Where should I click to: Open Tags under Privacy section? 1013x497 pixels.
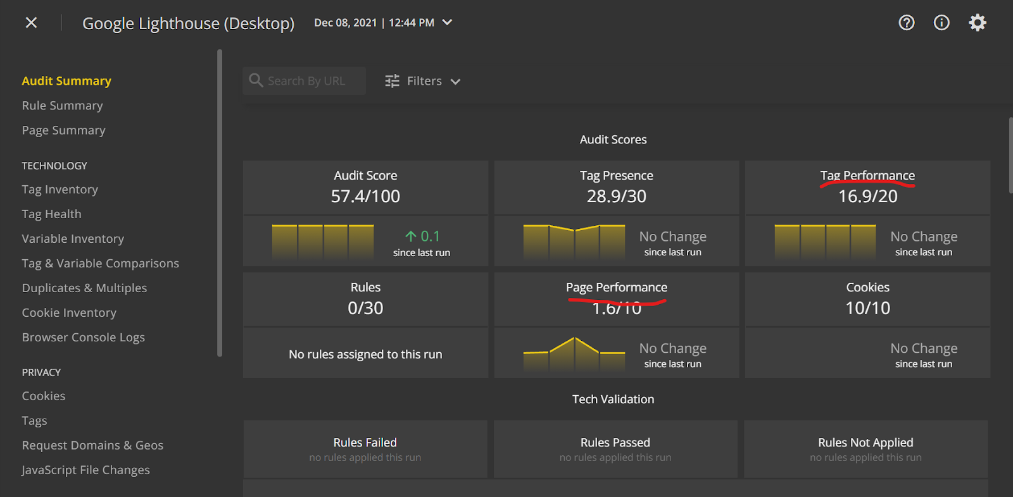(34, 421)
